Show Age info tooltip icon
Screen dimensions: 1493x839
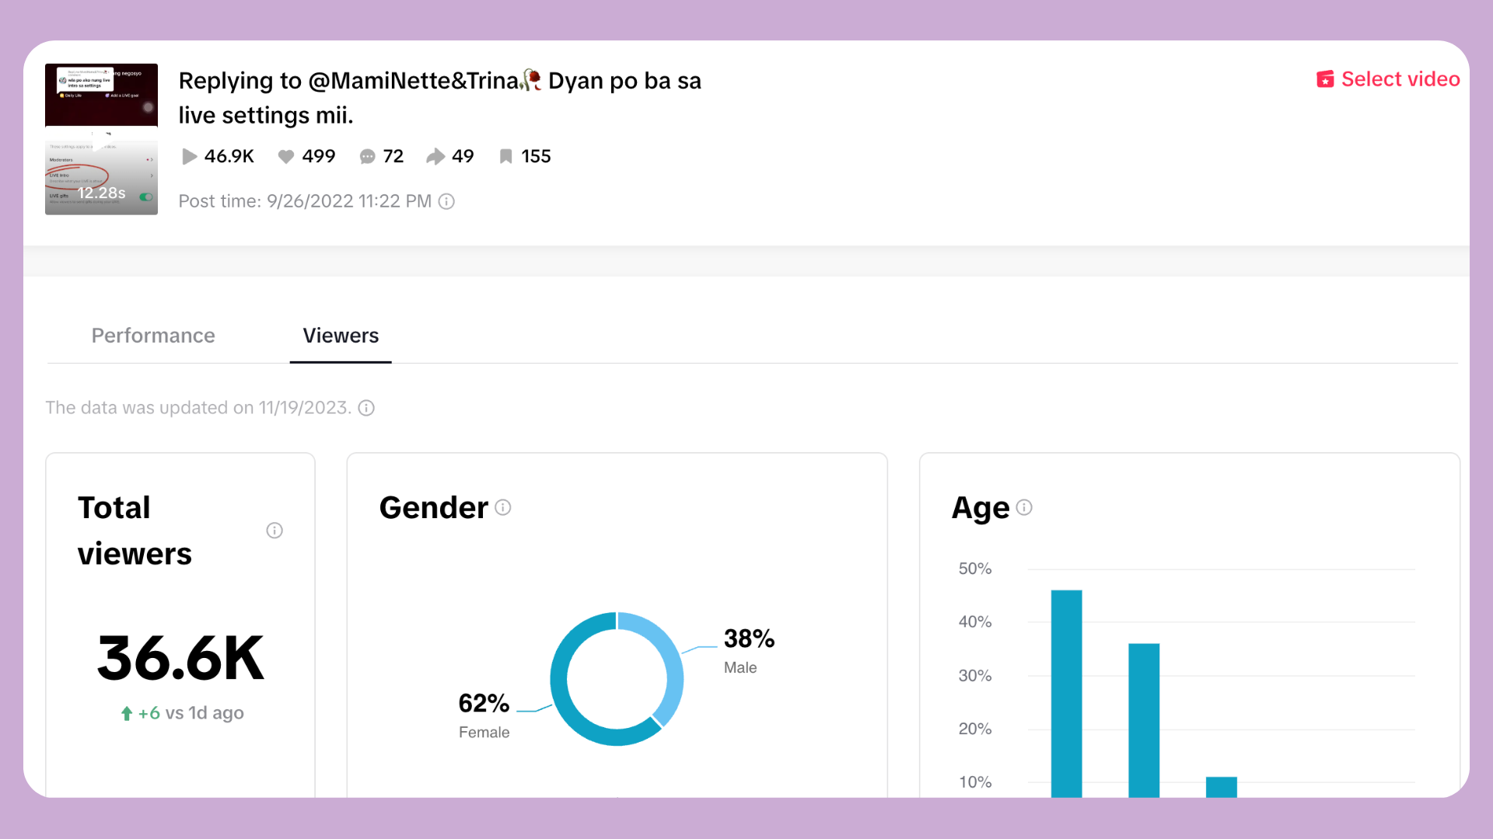[x=1024, y=508]
